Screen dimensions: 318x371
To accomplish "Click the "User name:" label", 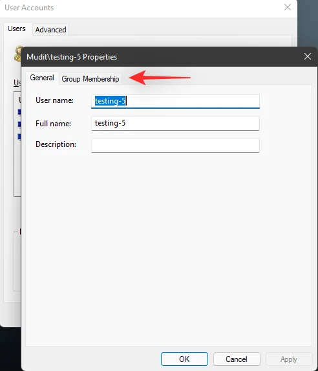I will click(54, 100).
